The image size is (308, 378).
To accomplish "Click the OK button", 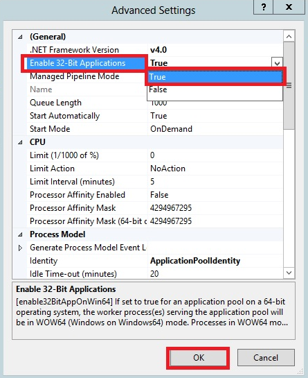I will click(198, 358).
